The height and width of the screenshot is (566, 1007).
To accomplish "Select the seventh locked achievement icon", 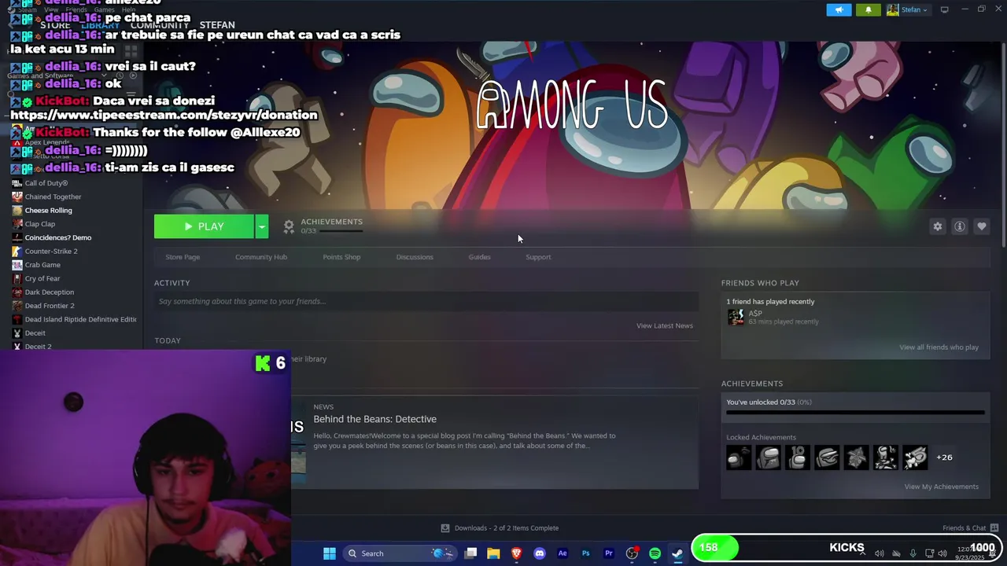I will coord(915,458).
